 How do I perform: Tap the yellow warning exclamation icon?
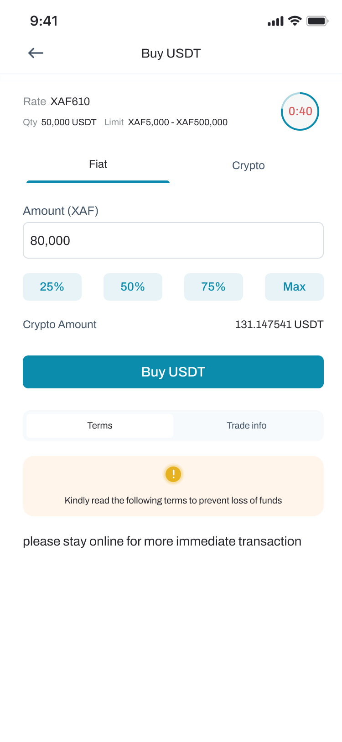tap(173, 474)
